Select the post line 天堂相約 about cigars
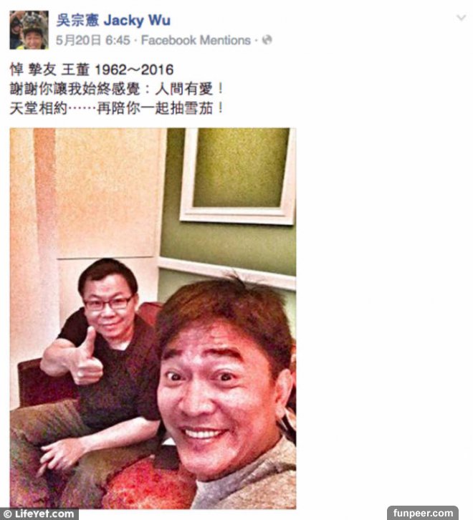The width and height of the screenshot is (473, 520). 117,108
